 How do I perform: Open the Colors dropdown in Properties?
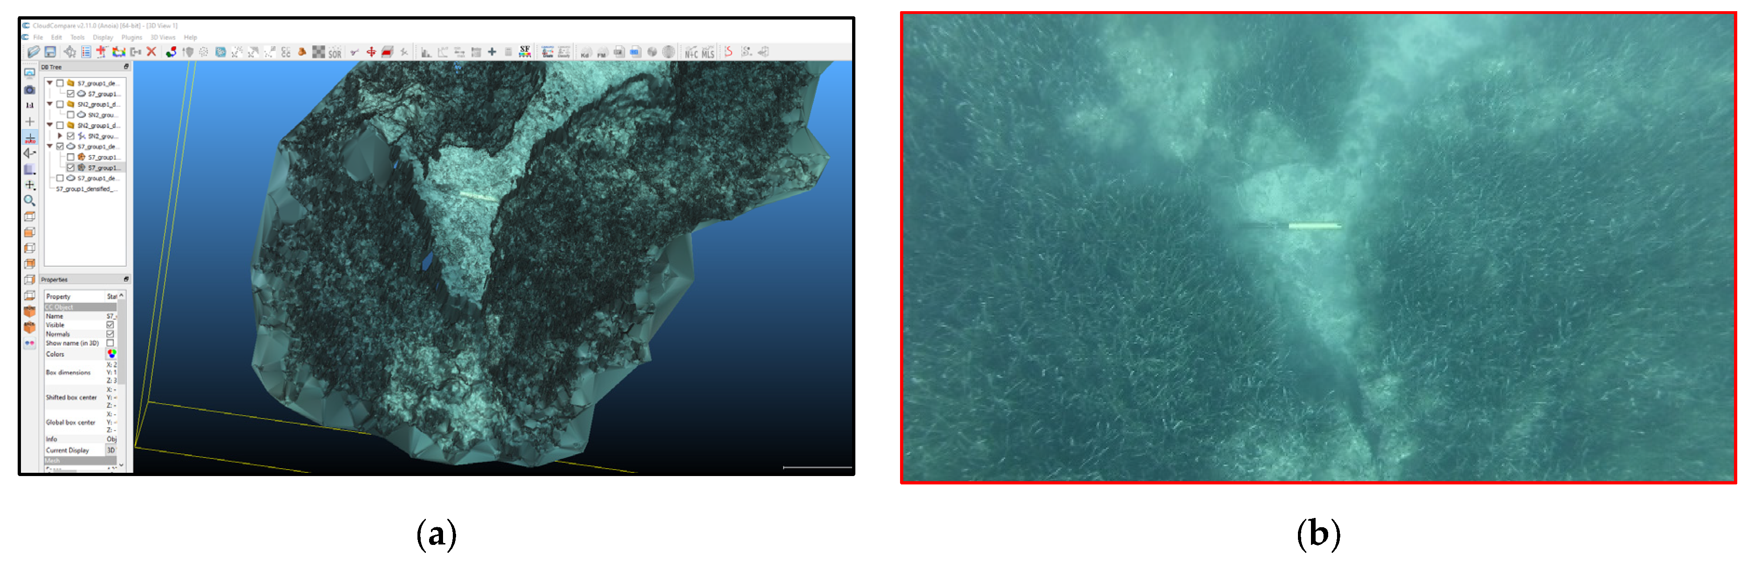click(112, 354)
